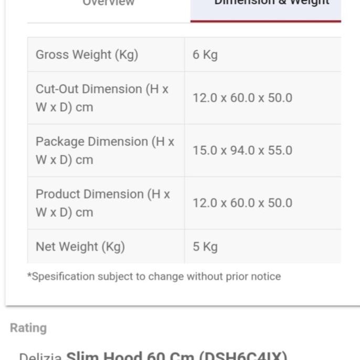Click the Product Dimension row label
Screen dimensions: 360x360
tap(103, 203)
